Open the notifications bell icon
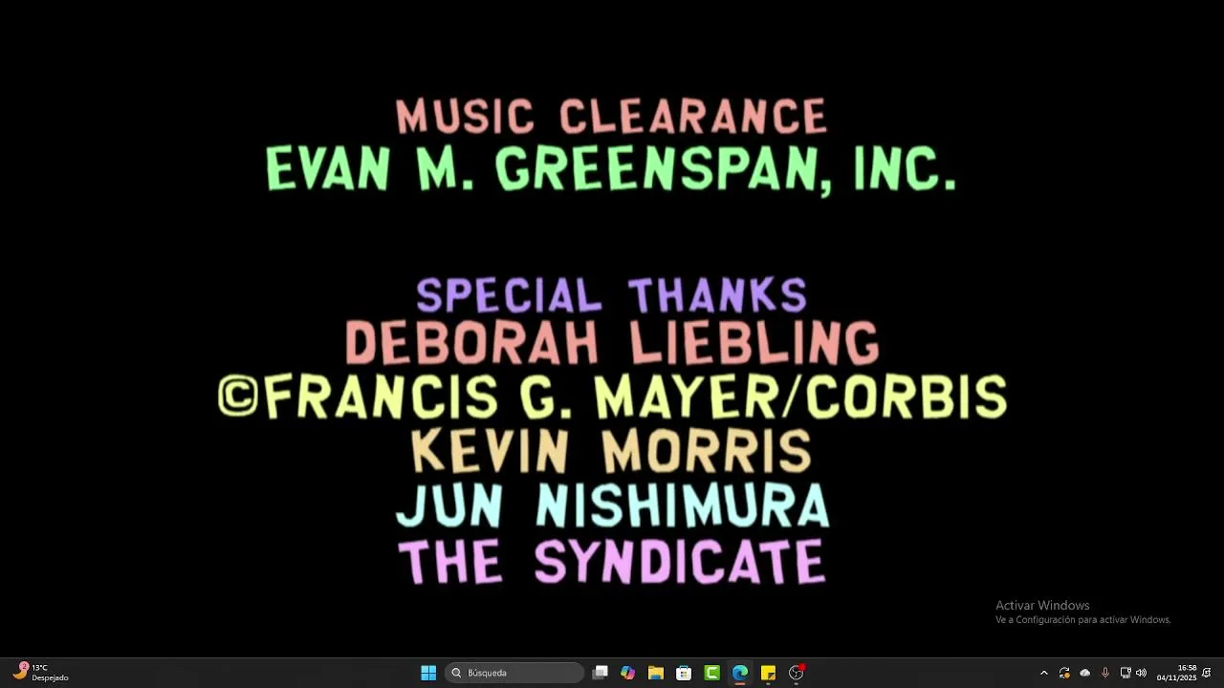The image size is (1224, 688). pyautogui.click(x=1207, y=673)
